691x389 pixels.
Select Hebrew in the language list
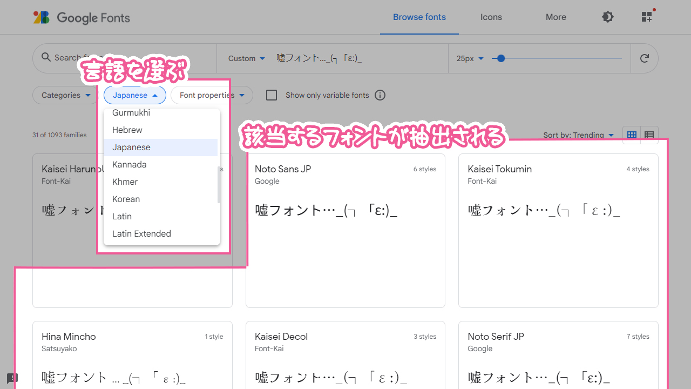coord(160,130)
